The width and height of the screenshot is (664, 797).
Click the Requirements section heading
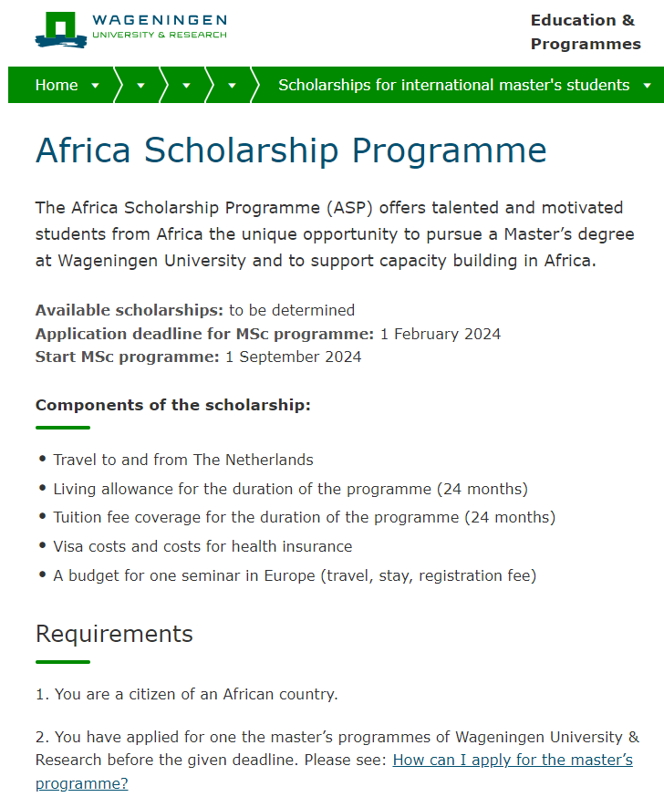114,634
